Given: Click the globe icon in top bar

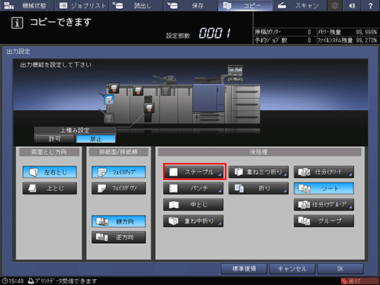Looking at the screenshot, I should tap(335, 5).
